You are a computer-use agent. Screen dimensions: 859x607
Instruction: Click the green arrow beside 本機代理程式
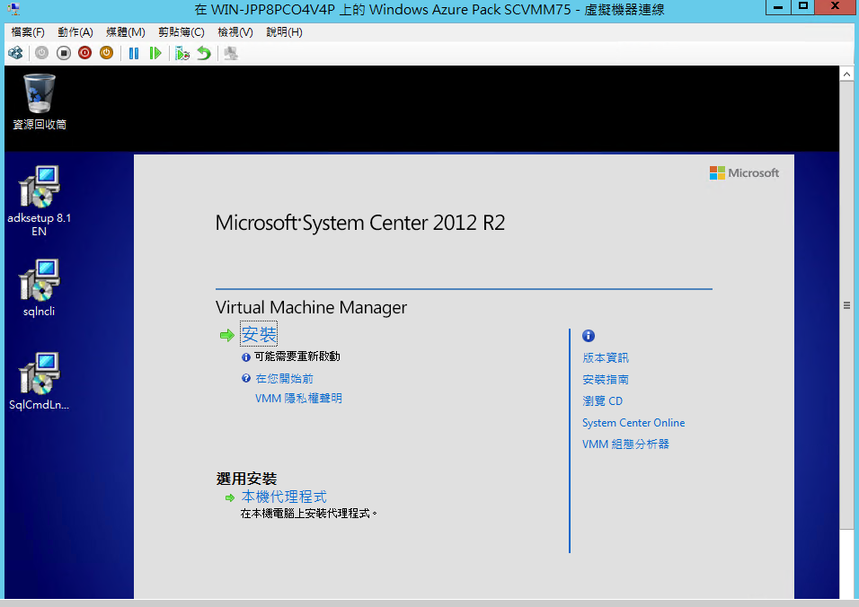230,497
